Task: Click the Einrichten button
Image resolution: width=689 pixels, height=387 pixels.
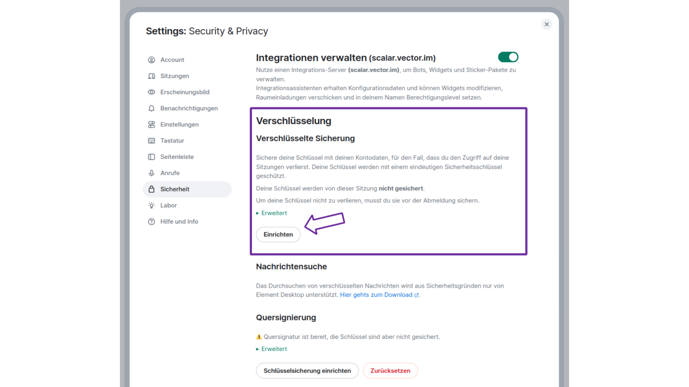Action: coord(278,234)
